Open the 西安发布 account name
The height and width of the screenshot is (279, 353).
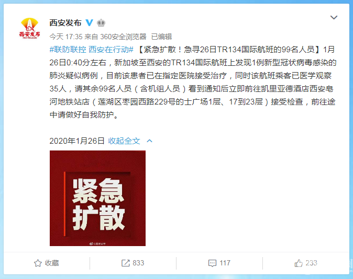pos(65,22)
